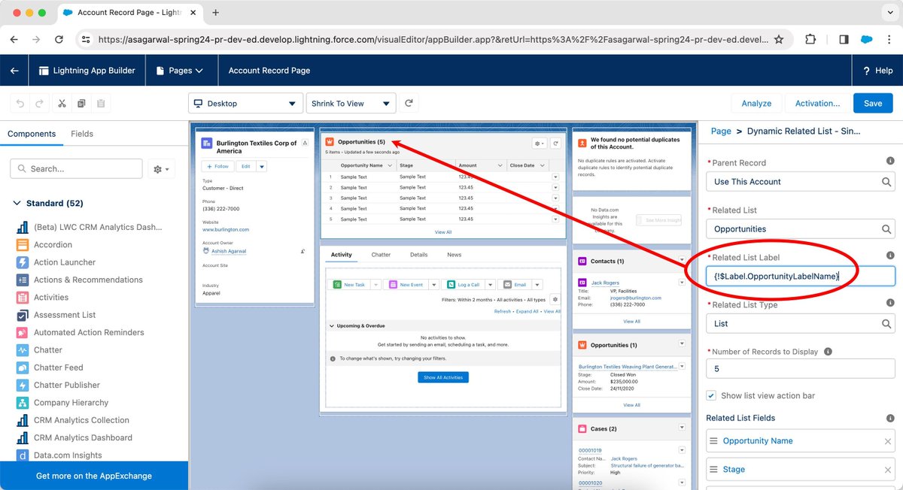Open the Edit button dropdown arrow in preview

point(262,166)
